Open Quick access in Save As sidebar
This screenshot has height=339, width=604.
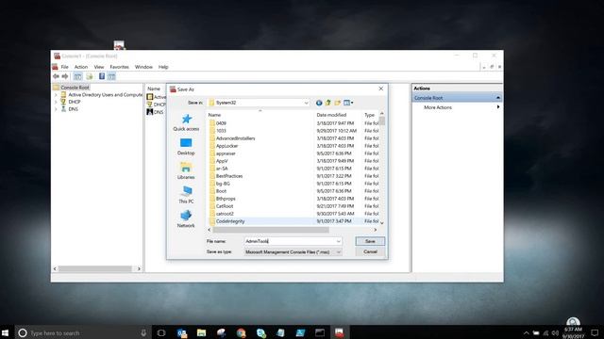(x=186, y=122)
